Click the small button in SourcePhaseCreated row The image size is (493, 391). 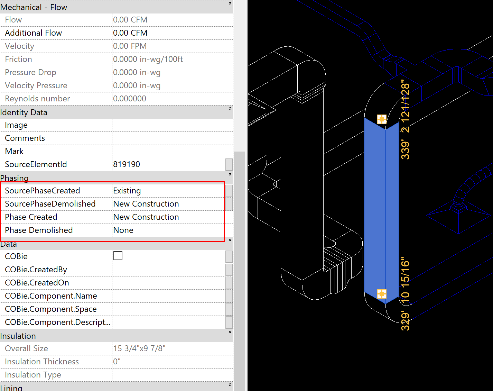click(229, 191)
